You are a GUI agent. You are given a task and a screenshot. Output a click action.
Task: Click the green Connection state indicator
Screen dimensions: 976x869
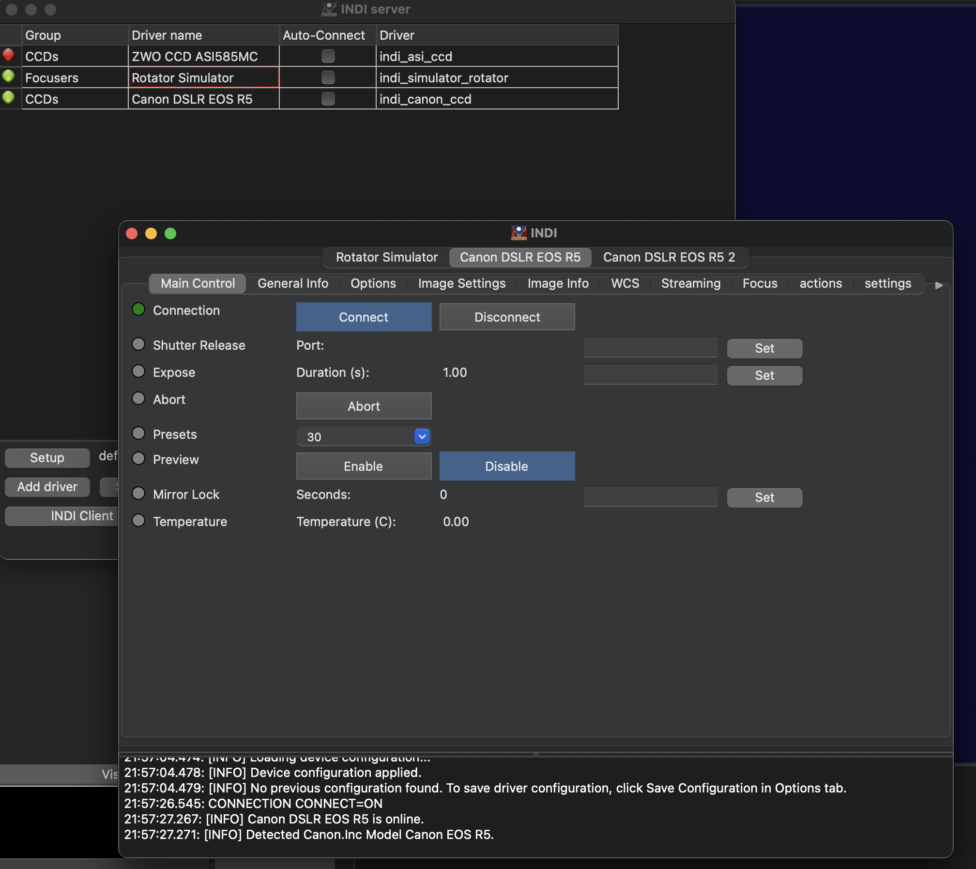pos(138,310)
